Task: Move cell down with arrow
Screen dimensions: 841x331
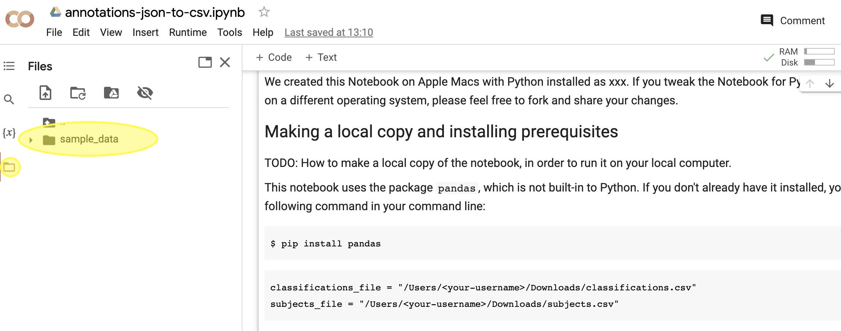Action: (x=830, y=84)
